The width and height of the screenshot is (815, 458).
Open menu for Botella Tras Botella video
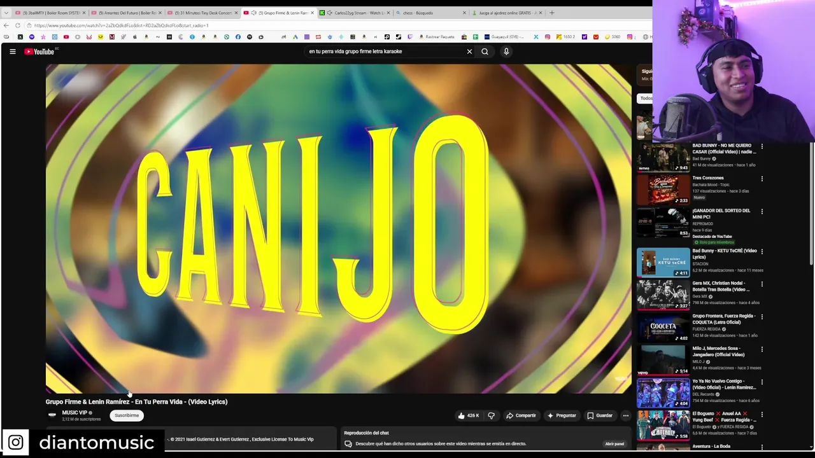pos(762,284)
